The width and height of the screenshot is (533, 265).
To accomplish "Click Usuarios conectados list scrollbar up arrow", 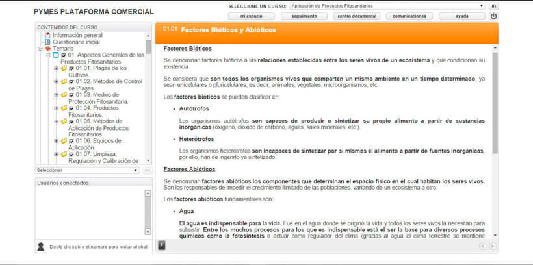I will click(x=148, y=194).
